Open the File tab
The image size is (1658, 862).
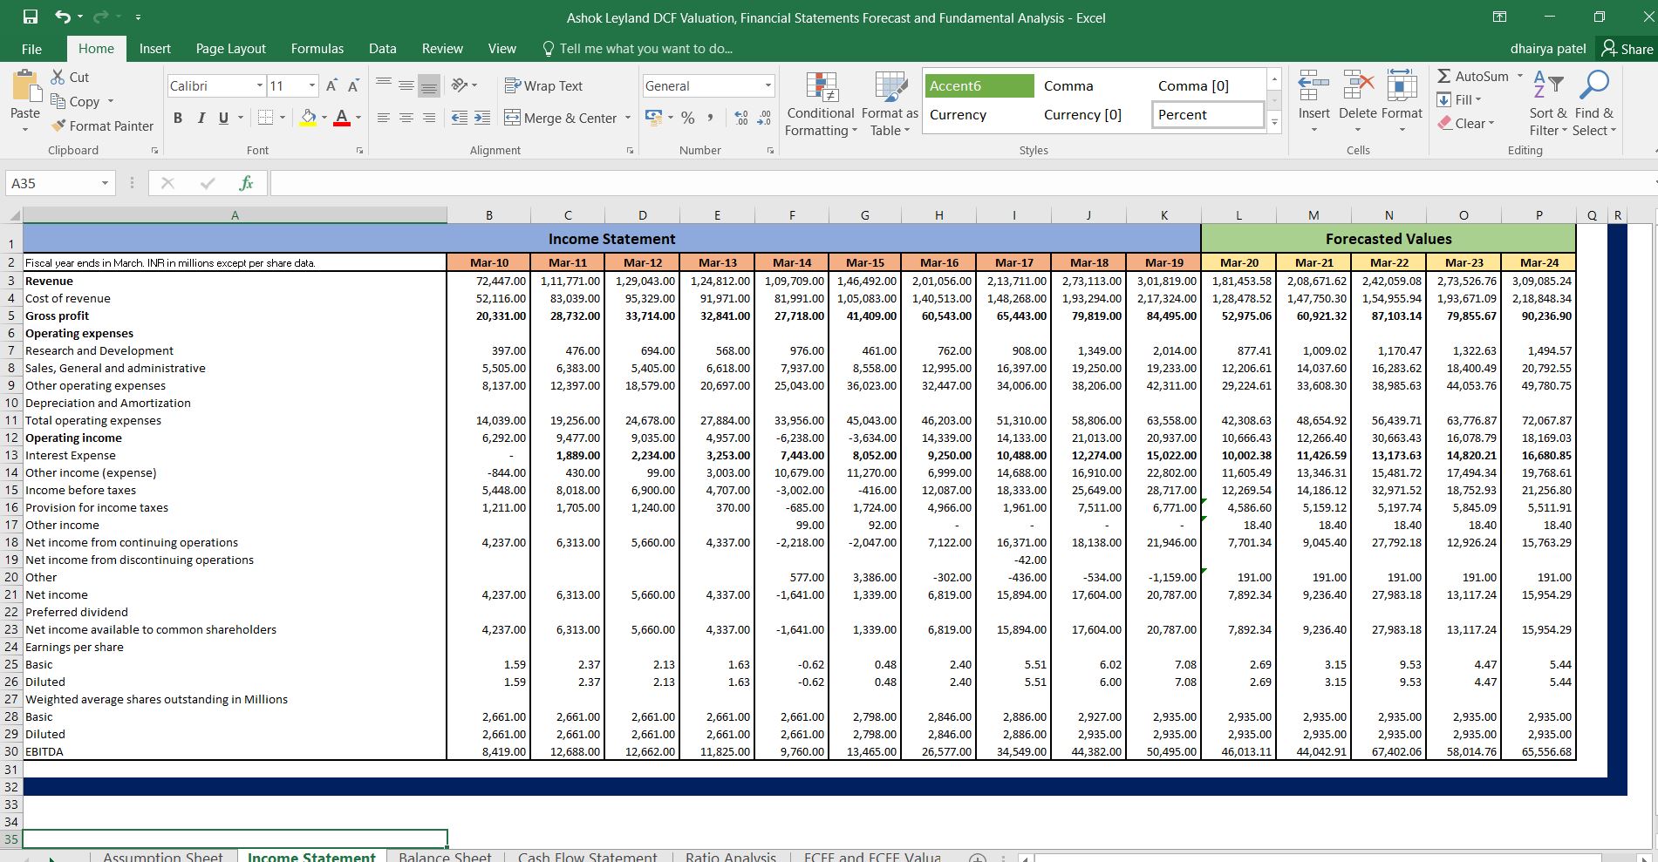coord(31,49)
